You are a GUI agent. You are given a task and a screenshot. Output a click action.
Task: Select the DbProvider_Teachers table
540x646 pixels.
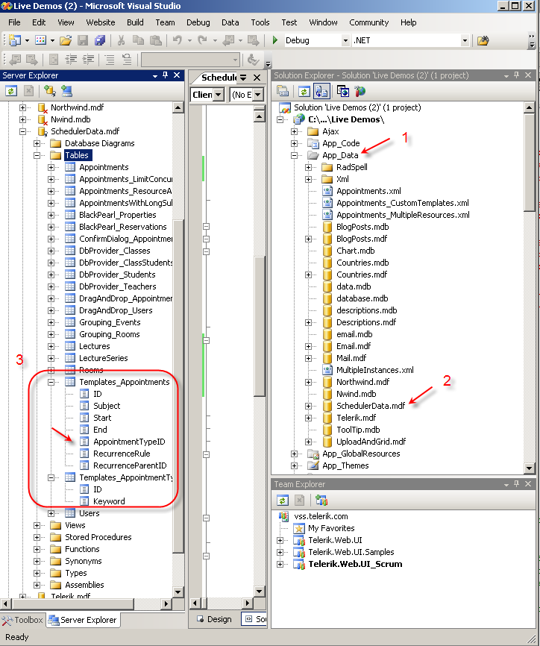point(117,286)
